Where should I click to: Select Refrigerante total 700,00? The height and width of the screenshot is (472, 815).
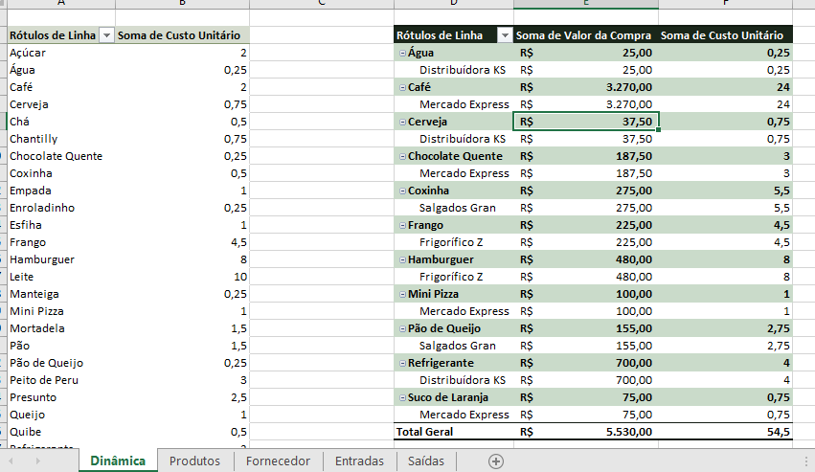coord(586,363)
